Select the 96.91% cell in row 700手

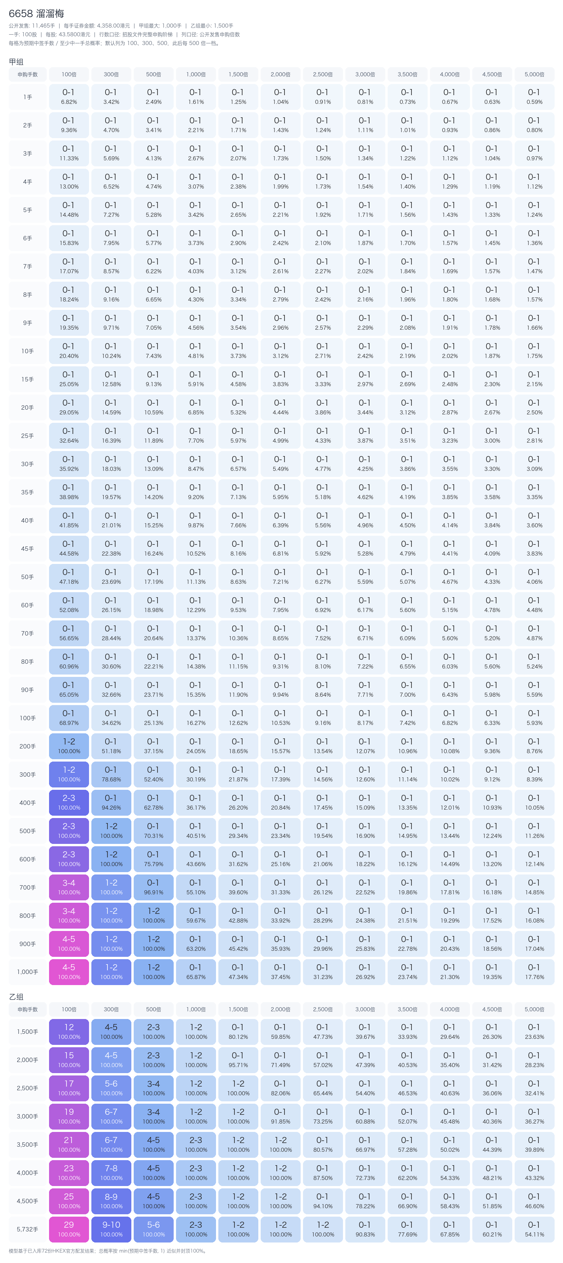pyautogui.click(x=154, y=888)
